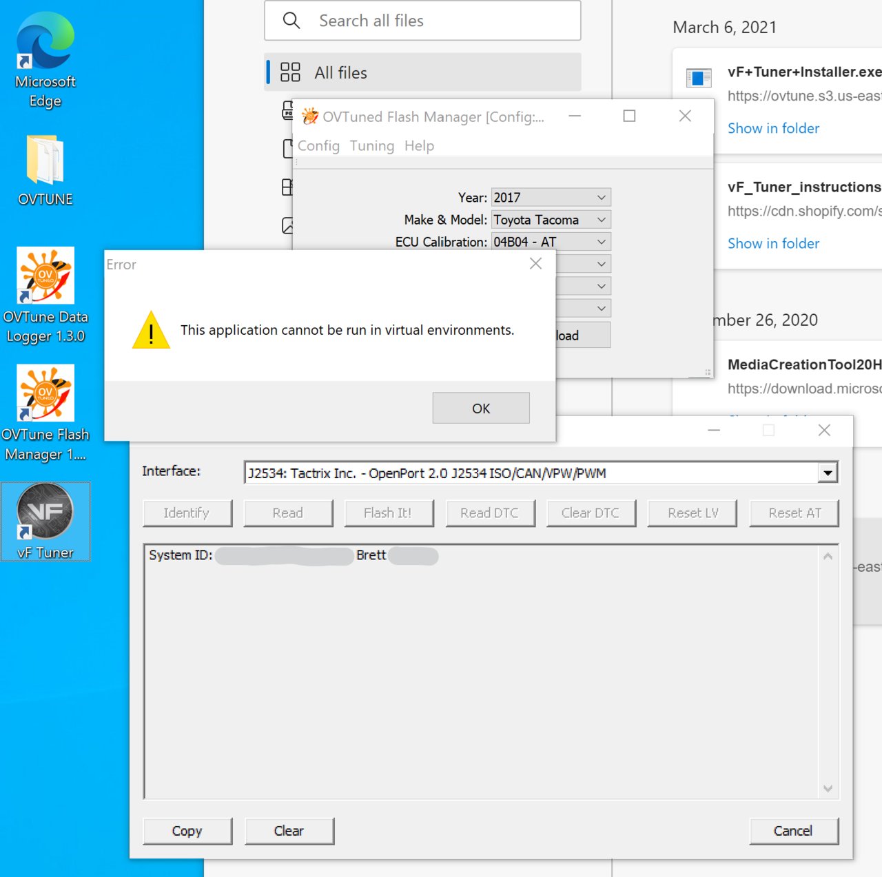The image size is (882, 877).
Task: Click the Identify button
Action: click(x=187, y=513)
